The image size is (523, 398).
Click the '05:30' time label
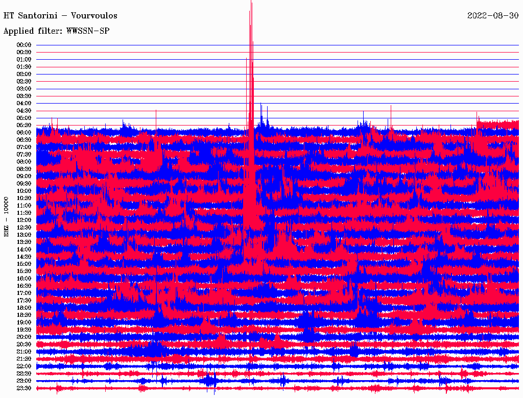(x=23, y=126)
